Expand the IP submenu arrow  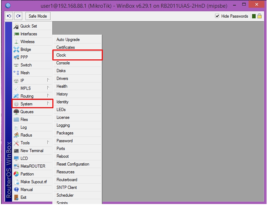tap(48, 80)
